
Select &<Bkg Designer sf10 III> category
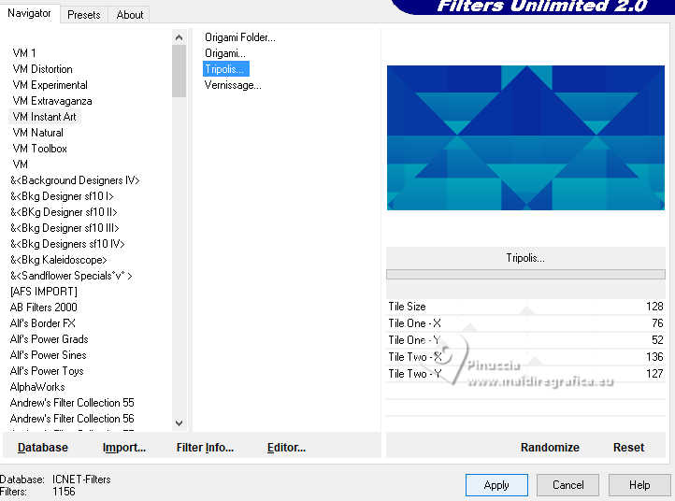[65, 228]
